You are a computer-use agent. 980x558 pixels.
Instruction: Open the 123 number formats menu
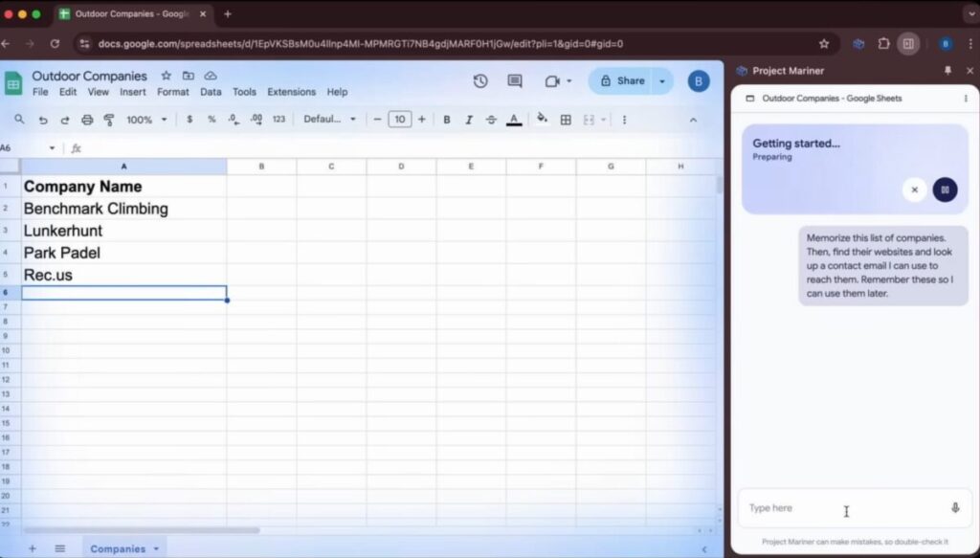[x=278, y=120]
